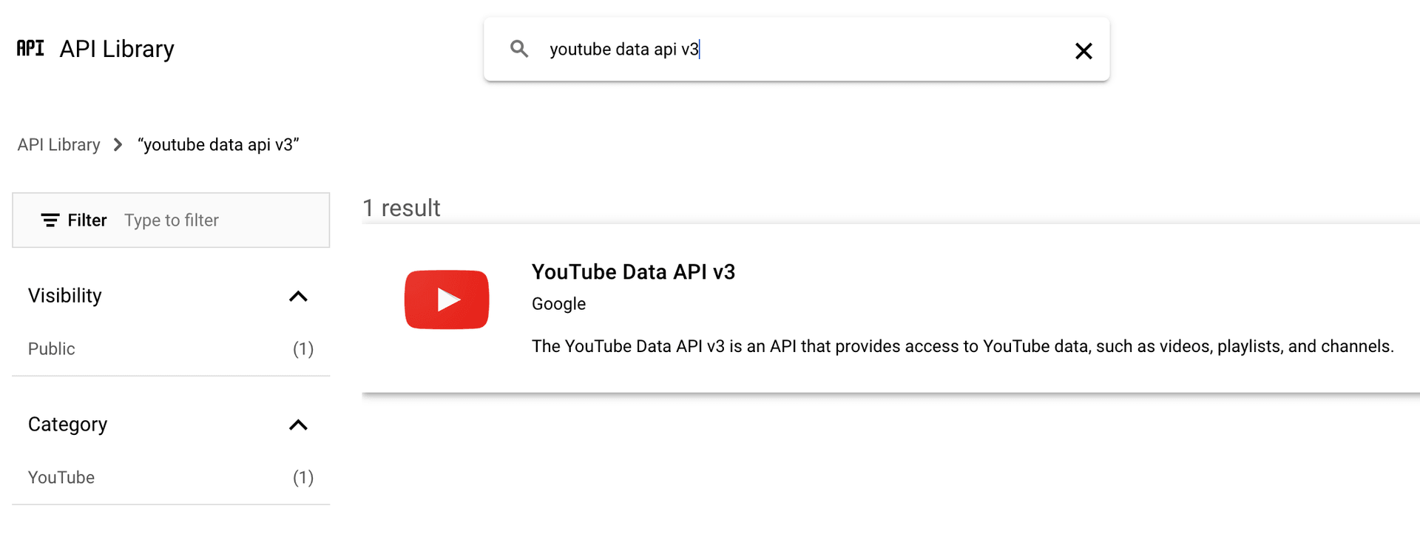
Task: Select the YouTube category filter
Action: 61,478
